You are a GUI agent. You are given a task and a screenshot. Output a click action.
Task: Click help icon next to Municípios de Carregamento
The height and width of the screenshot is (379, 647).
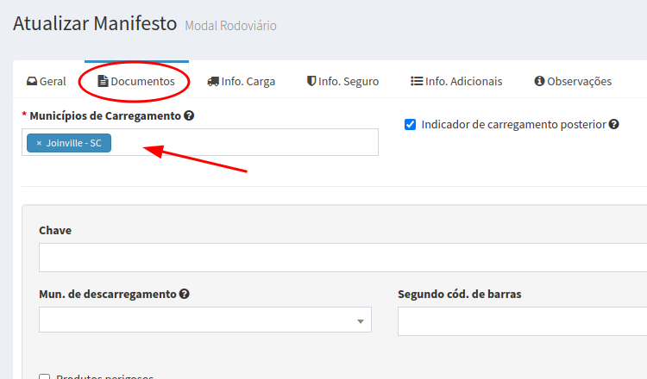[x=189, y=115]
